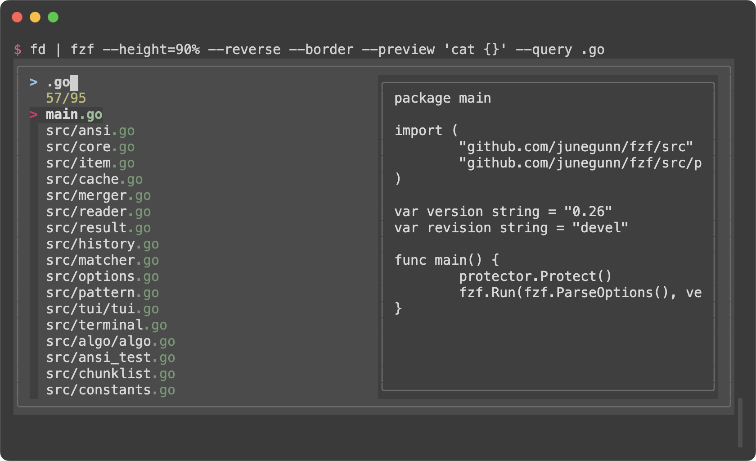Select src/matcher.go in the list
Viewport: 756px width, 461px height.
[x=102, y=261]
